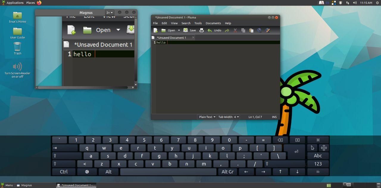Switch keyboard to Abc layer
This screenshot has height=188, width=381.
coord(318,156)
